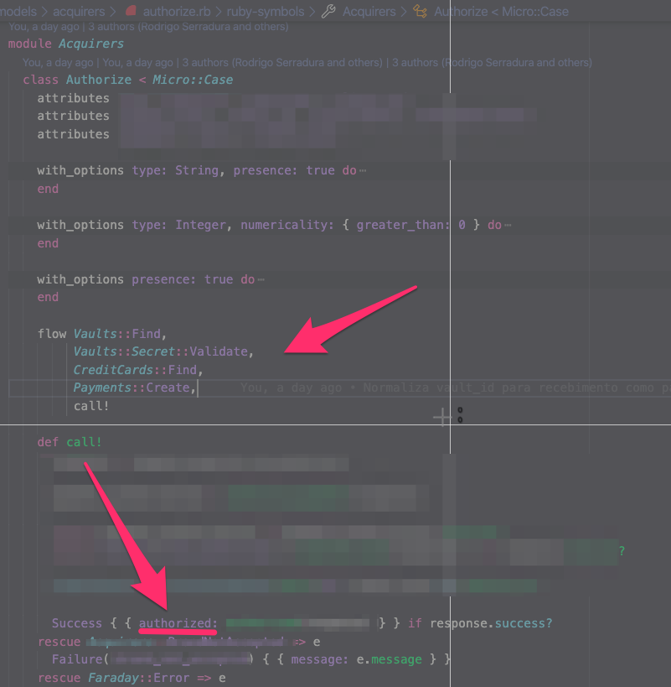The height and width of the screenshot is (687, 671).
Task: Expand folded block on 'with_options presence: true do'
Action: [x=261, y=279]
